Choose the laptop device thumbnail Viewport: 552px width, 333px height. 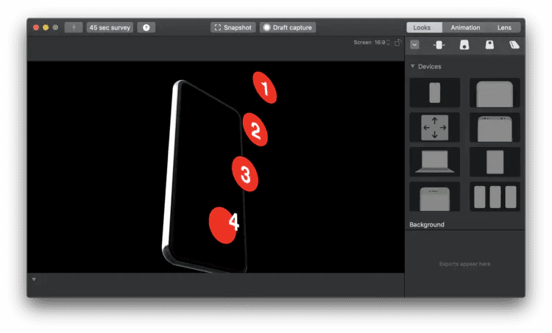(434, 162)
